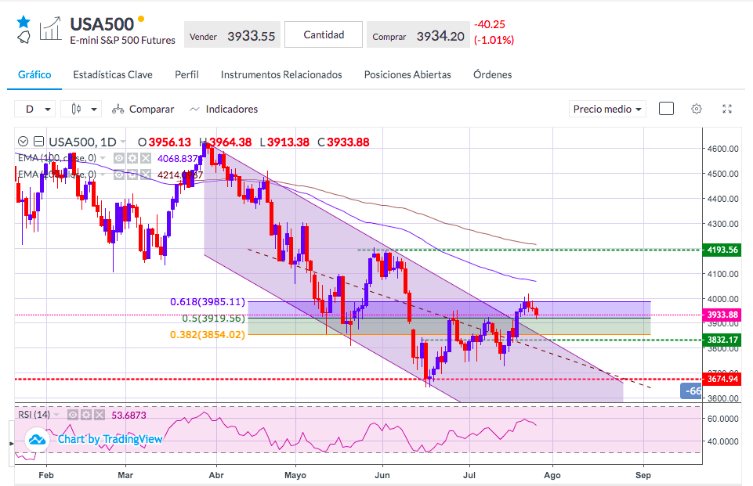Viewport: 753px width, 486px height.
Task: Open settings for EMA 100 indicator
Action: pos(132,158)
